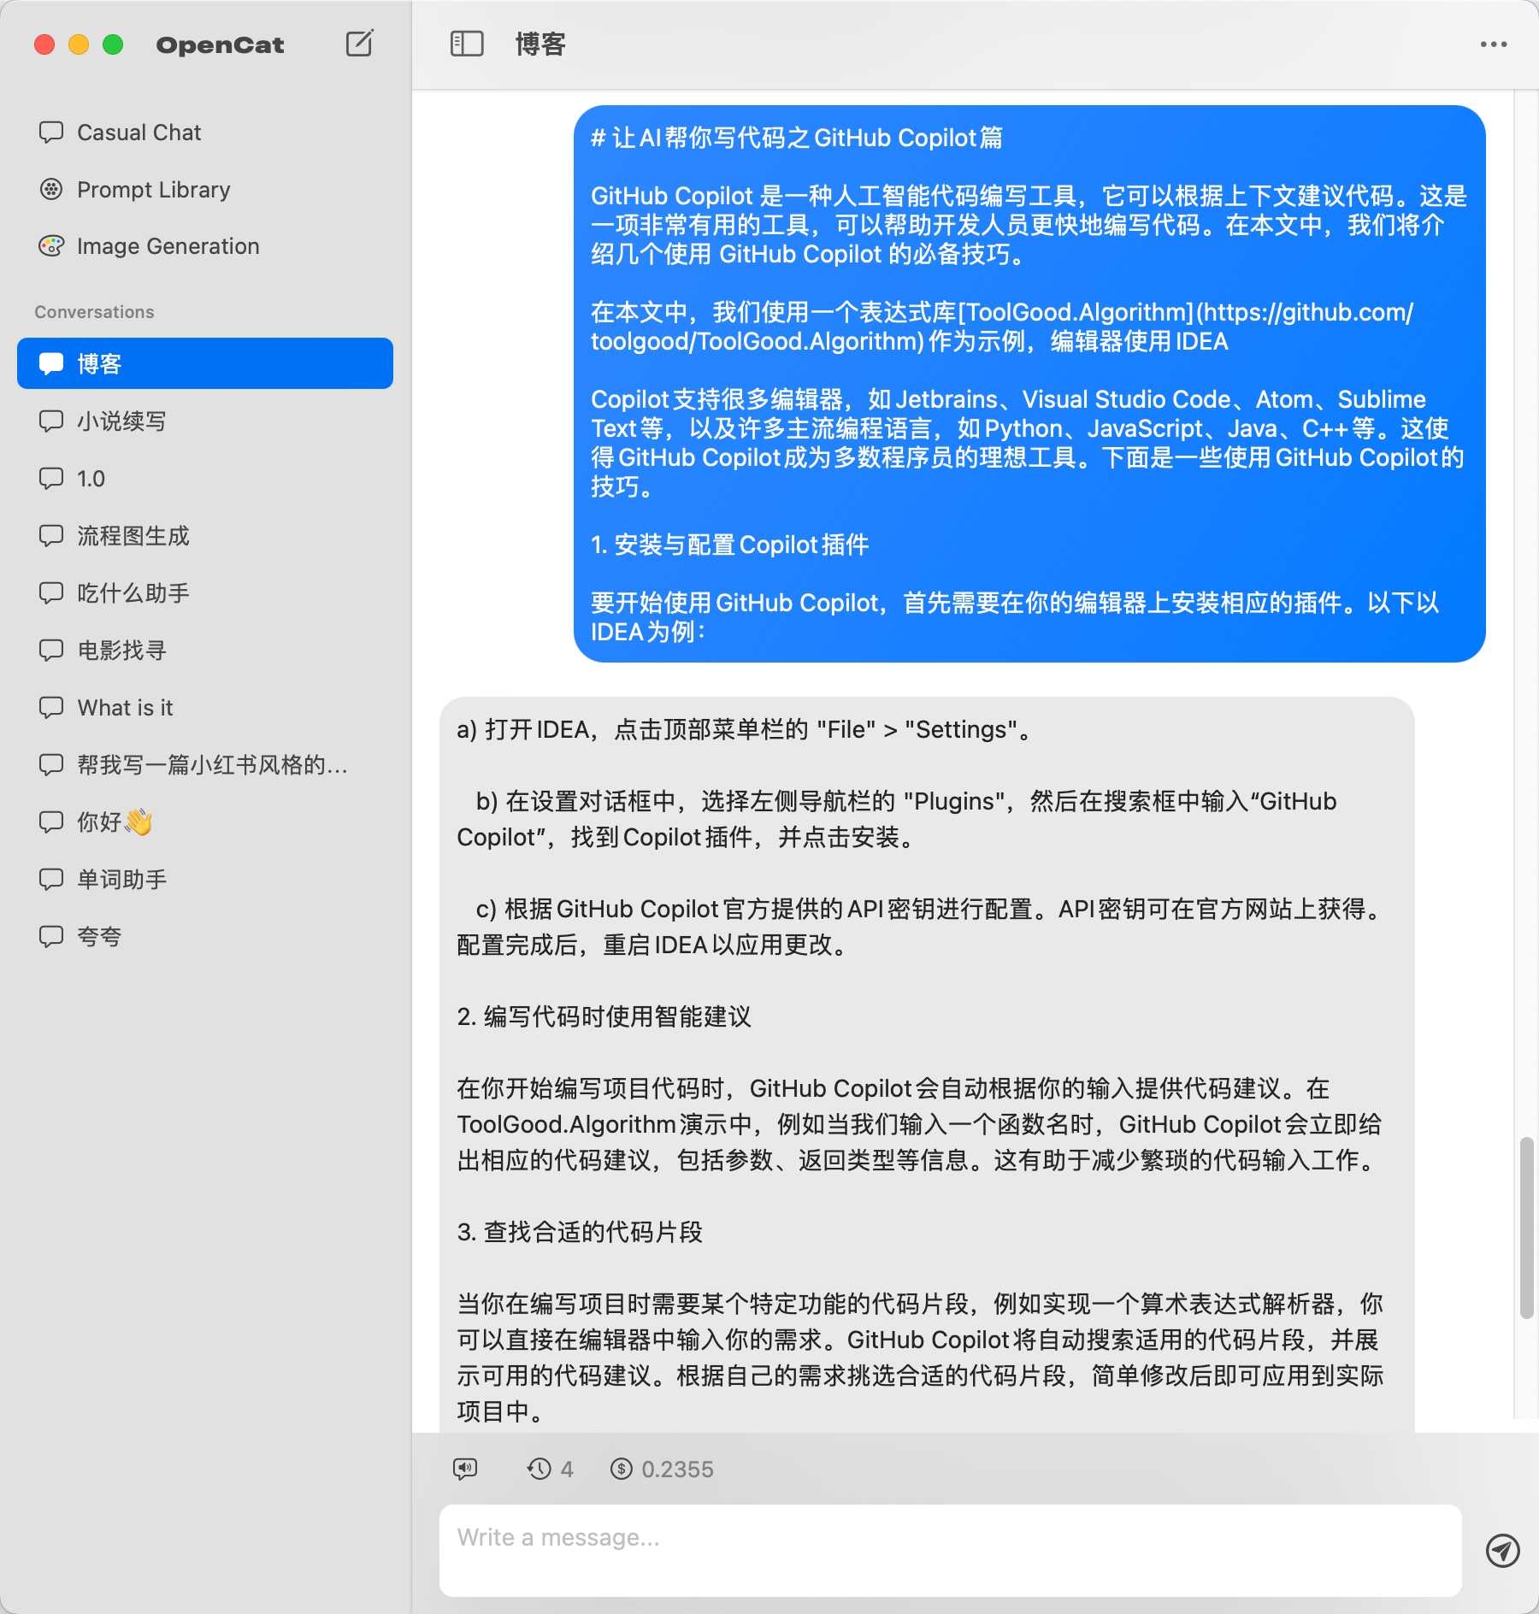The image size is (1539, 1614).
Task: Click the 博客 title in header
Action: pyautogui.click(x=540, y=44)
